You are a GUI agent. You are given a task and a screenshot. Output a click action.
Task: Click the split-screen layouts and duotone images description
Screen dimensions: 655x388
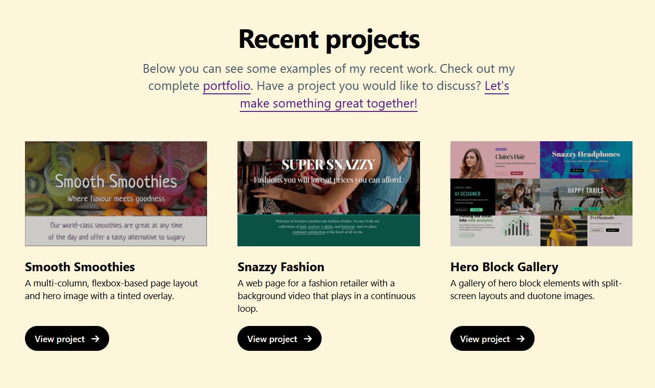[536, 289]
